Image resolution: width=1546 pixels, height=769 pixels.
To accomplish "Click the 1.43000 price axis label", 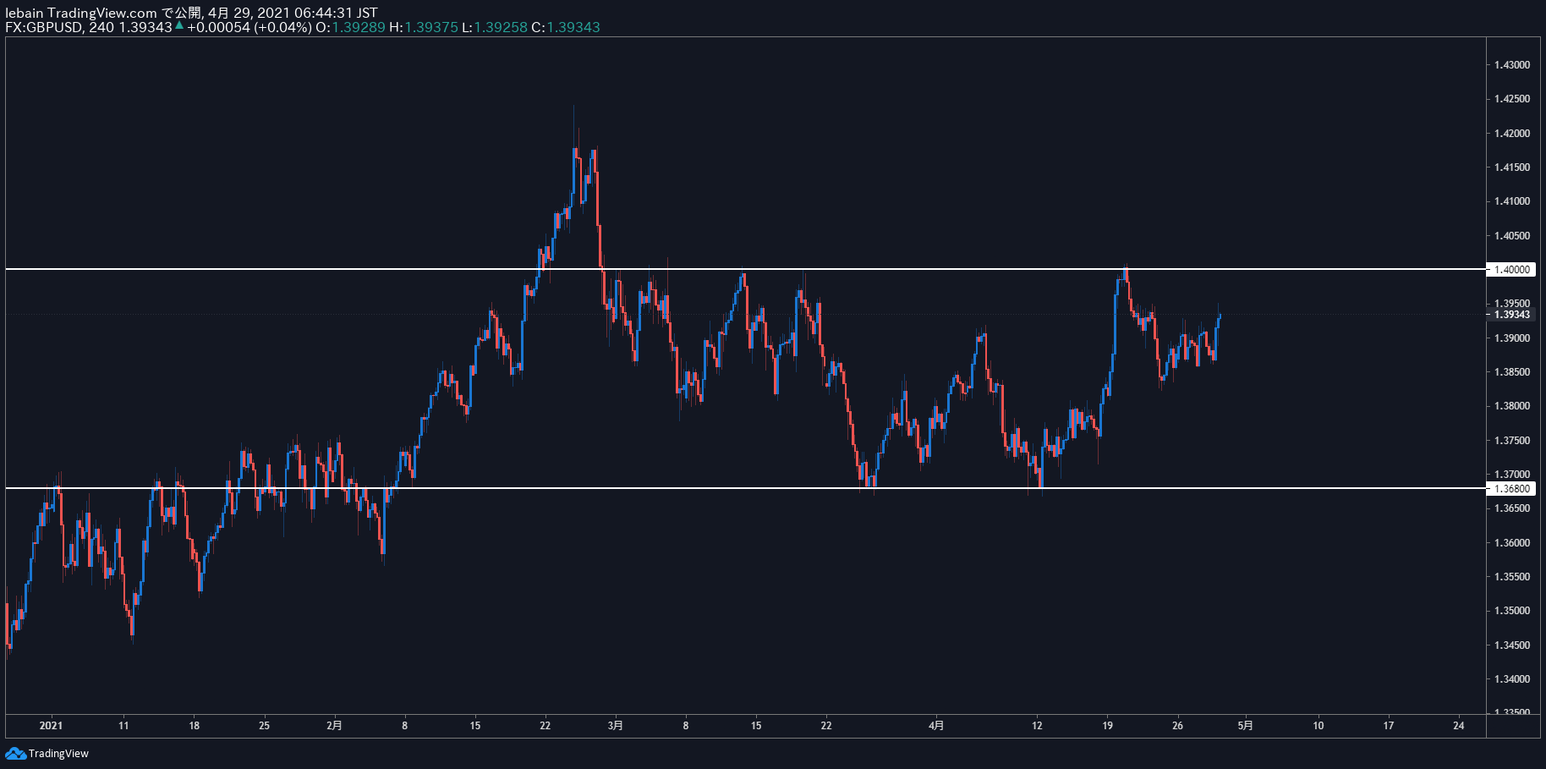I will 1511,65.
